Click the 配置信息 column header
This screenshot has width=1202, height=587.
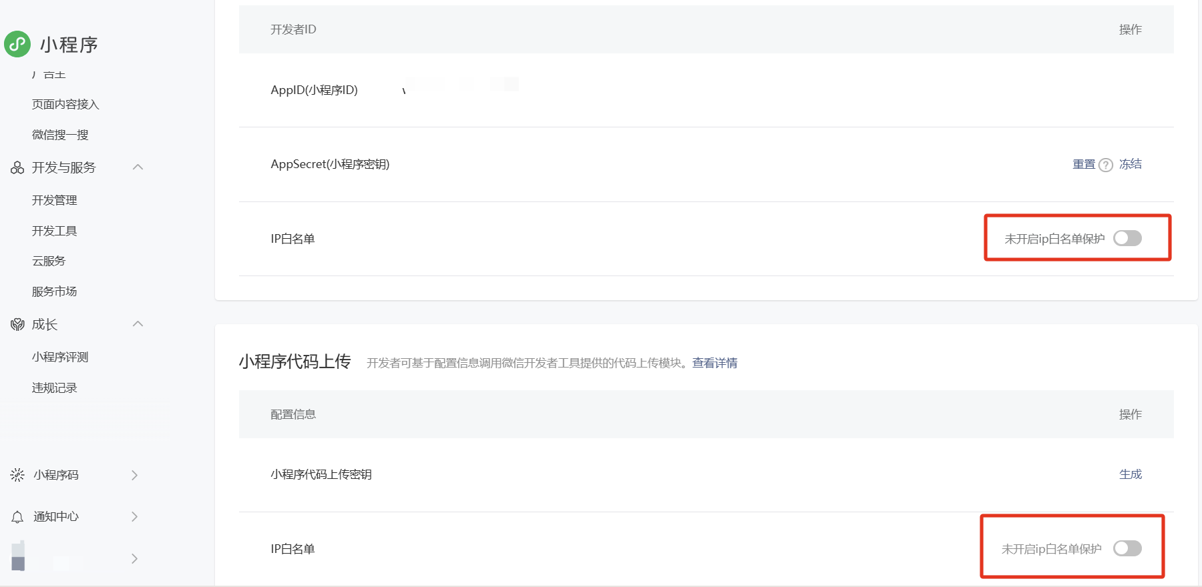click(293, 414)
